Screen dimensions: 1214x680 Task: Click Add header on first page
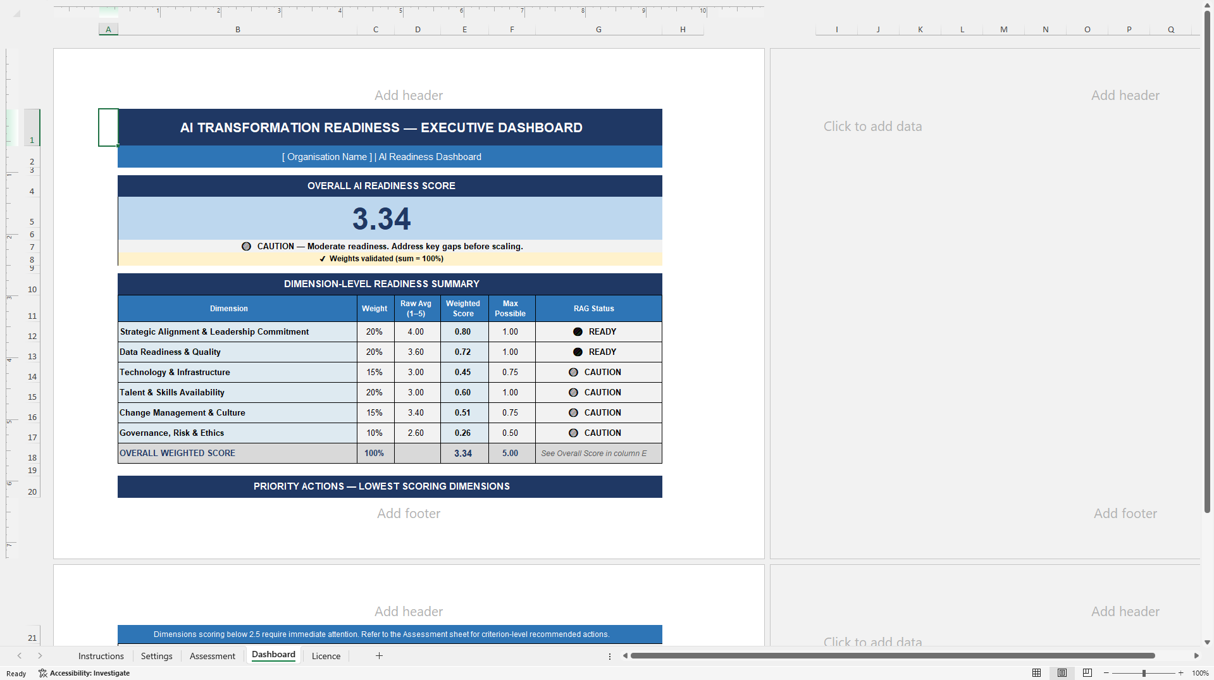point(409,96)
